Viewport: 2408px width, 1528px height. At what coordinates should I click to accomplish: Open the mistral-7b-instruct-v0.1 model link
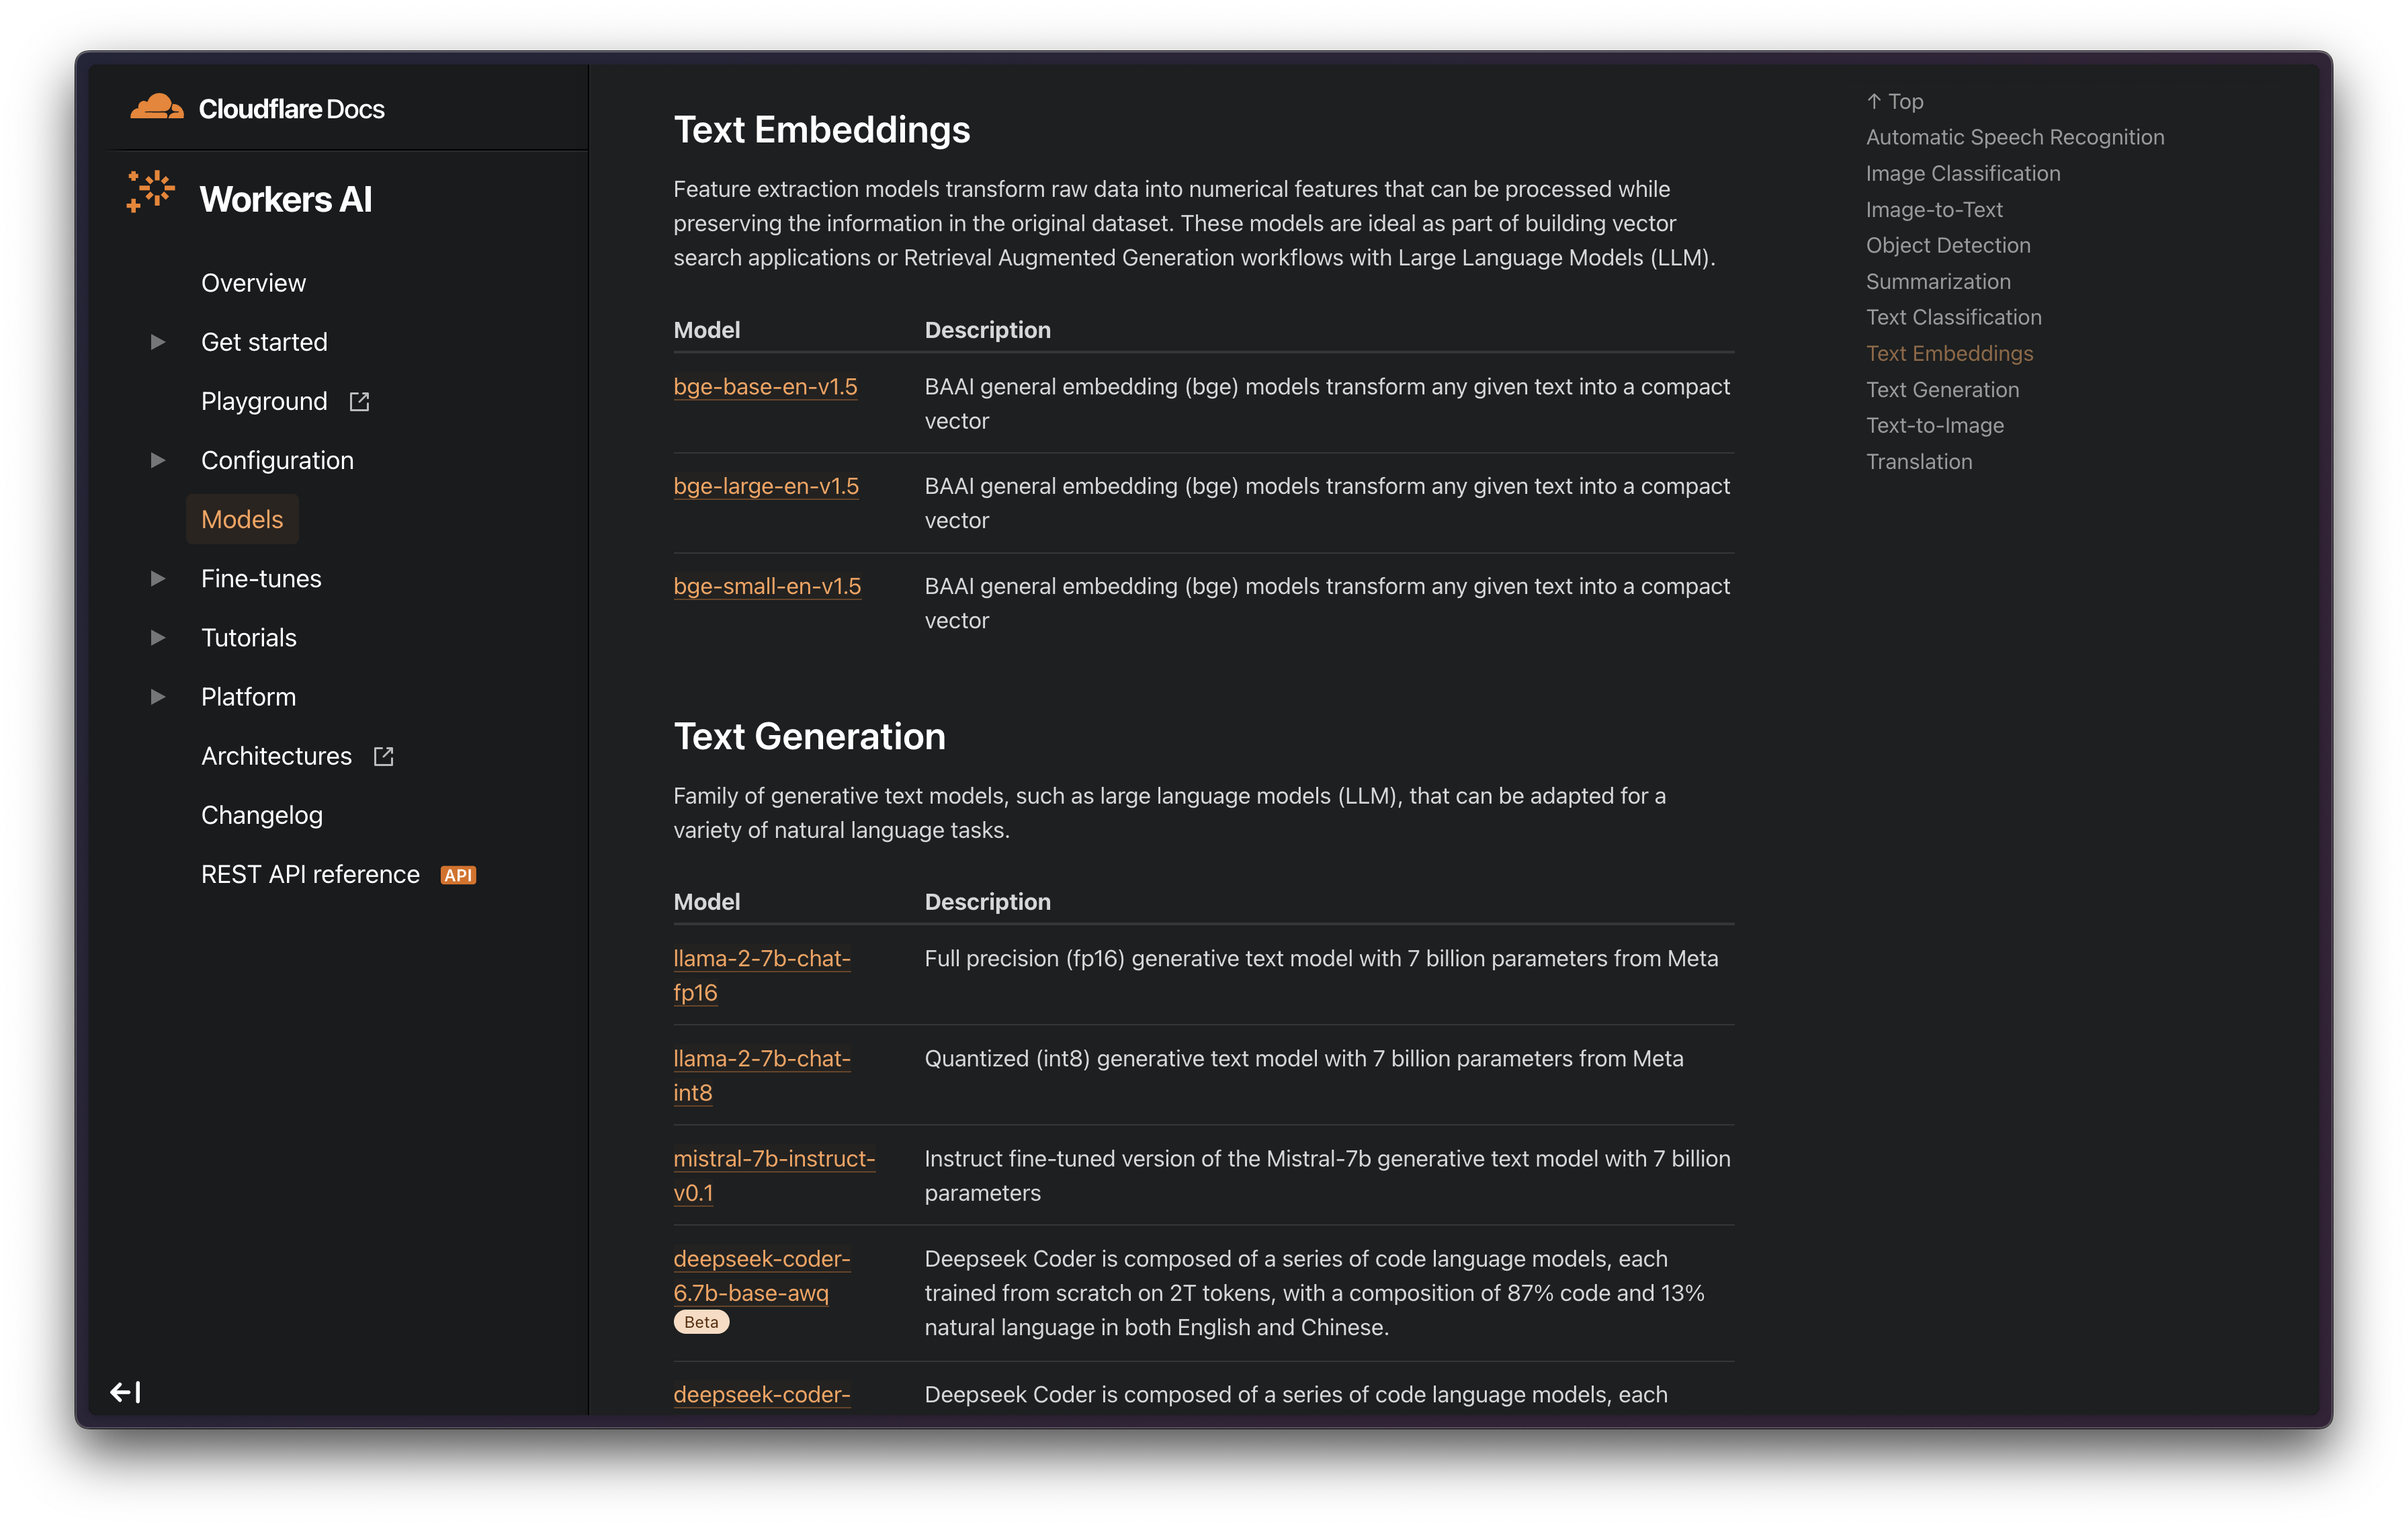773,1175
